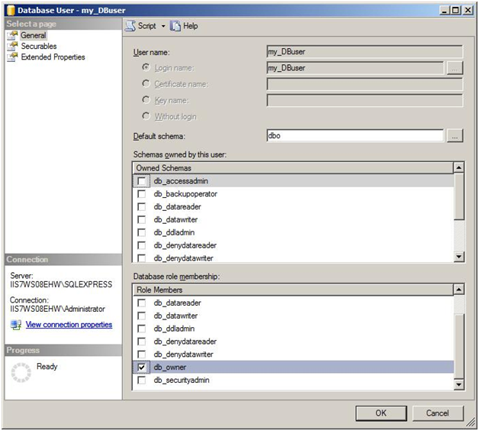Check db_denydatareader in Role Members
479x431 pixels.
tap(141, 342)
